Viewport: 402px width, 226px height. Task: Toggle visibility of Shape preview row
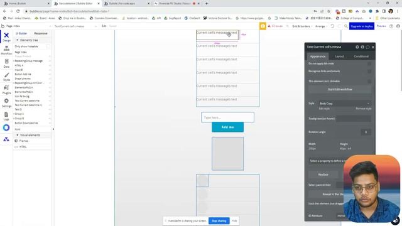click(50, 78)
